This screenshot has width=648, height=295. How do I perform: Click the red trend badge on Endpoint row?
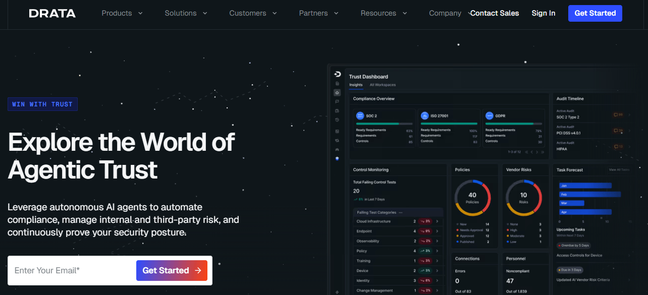point(425,231)
